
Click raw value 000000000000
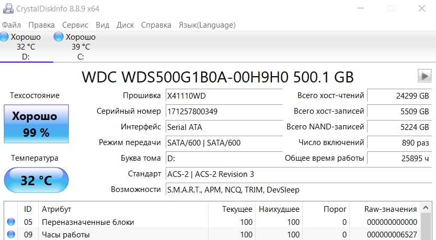(392, 222)
